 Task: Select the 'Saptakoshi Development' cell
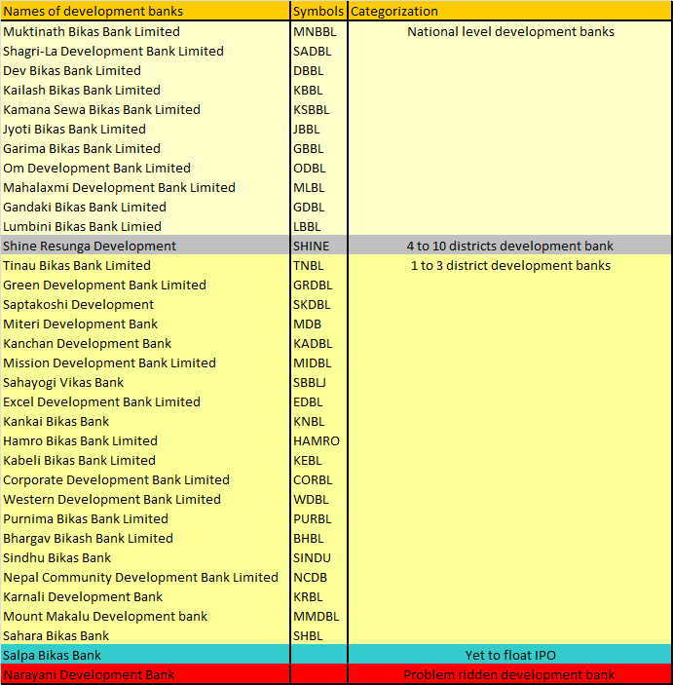pyautogui.click(x=145, y=304)
